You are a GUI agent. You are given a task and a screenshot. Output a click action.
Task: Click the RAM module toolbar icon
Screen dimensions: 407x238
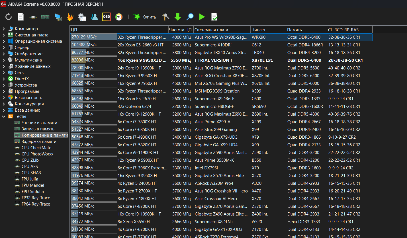[x=45, y=17]
